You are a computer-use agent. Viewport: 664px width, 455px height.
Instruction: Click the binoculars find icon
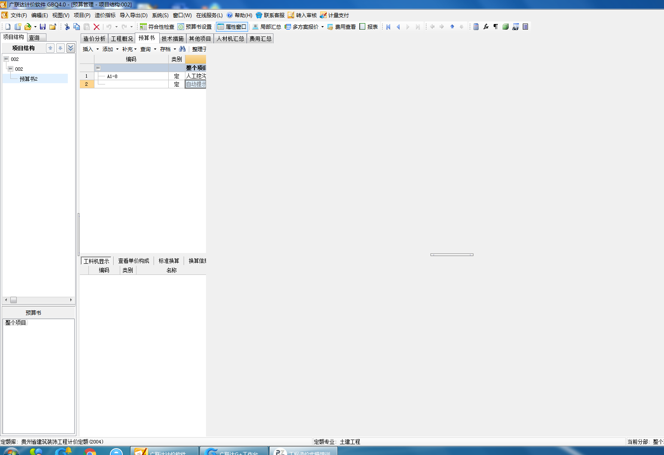[182, 49]
